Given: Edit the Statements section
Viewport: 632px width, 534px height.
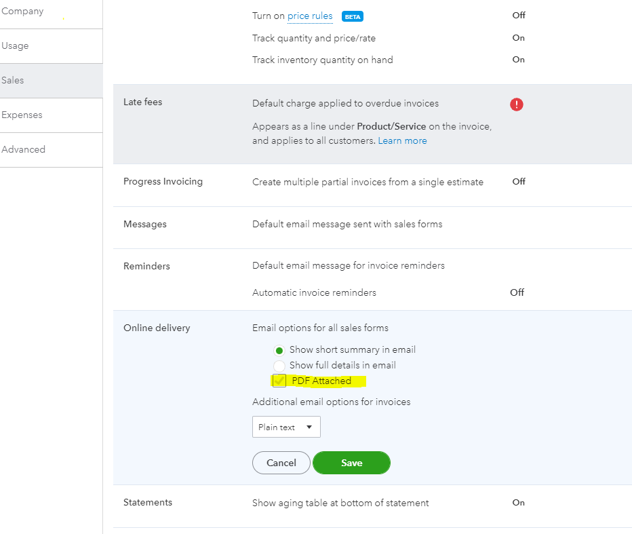Looking at the screenshot, I should pyautogui.click(x=148, y=503).
